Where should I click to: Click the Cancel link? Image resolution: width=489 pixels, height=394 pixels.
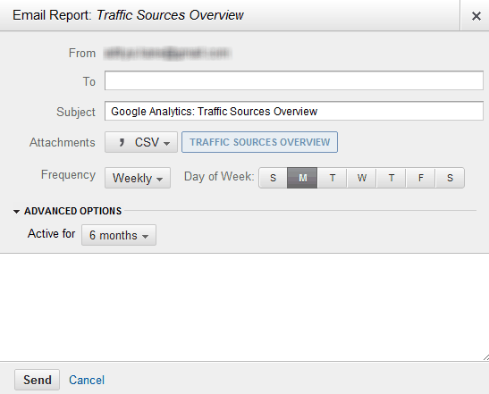[87, 380]
